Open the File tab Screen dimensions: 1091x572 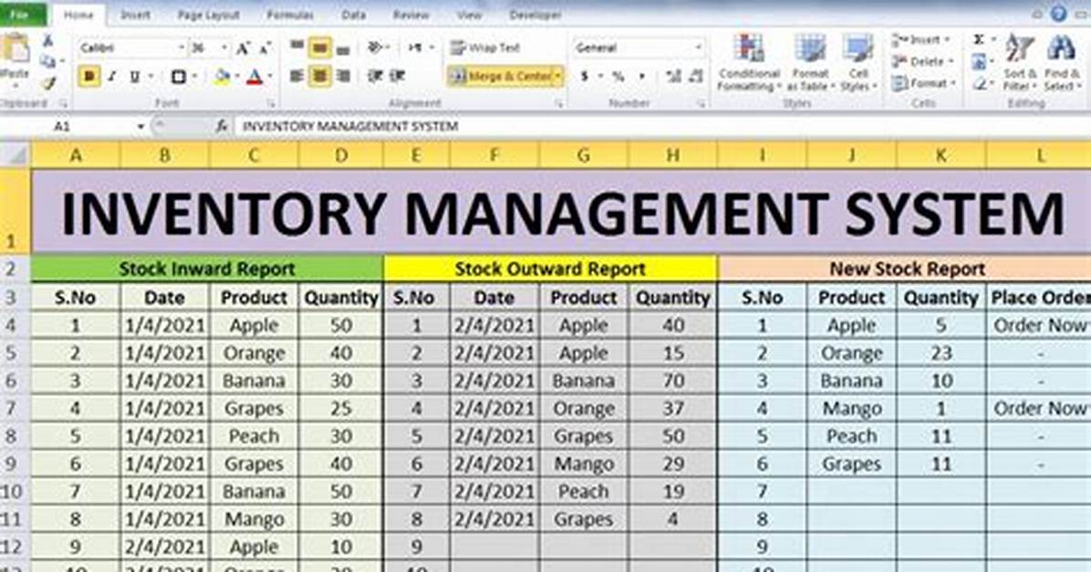21,14
